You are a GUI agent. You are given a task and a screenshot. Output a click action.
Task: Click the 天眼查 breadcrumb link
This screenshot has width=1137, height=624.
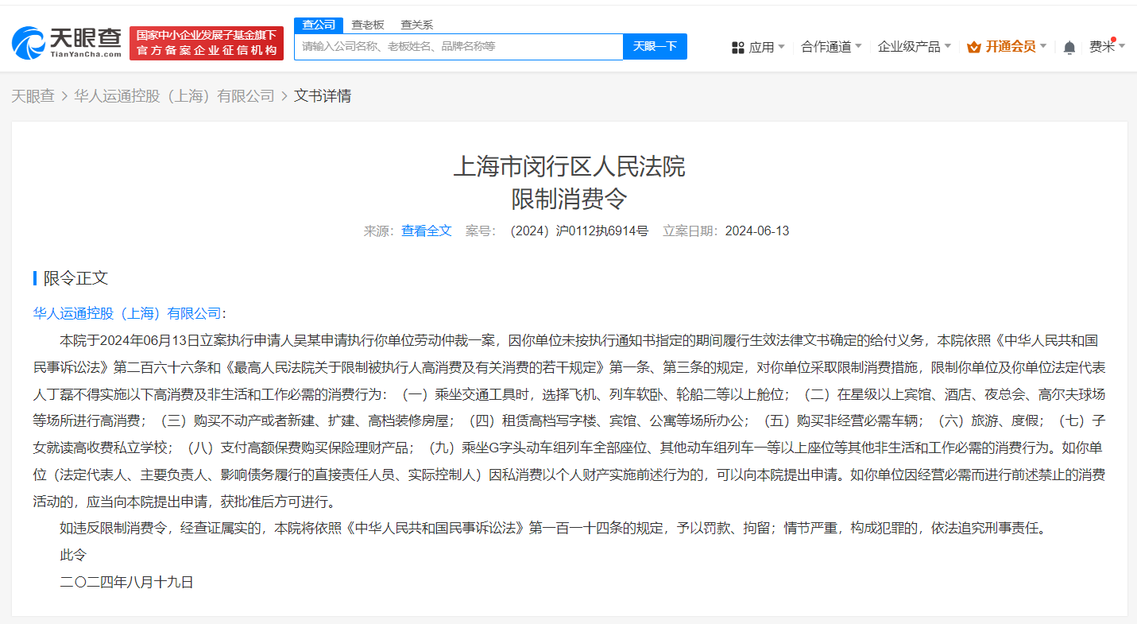pyautogui.click(x=33, y=95)
